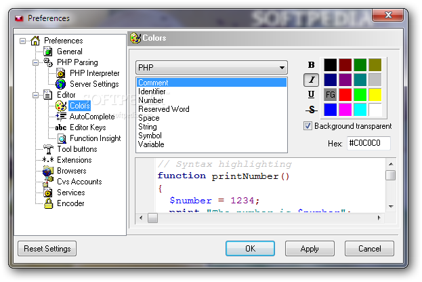This screenshot has height=282, width=422.
Task: Toggle Strikethrough font style
Action: point(311,109)
